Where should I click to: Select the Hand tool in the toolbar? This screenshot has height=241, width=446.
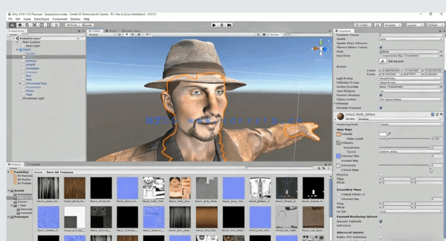tap(13, 25)
